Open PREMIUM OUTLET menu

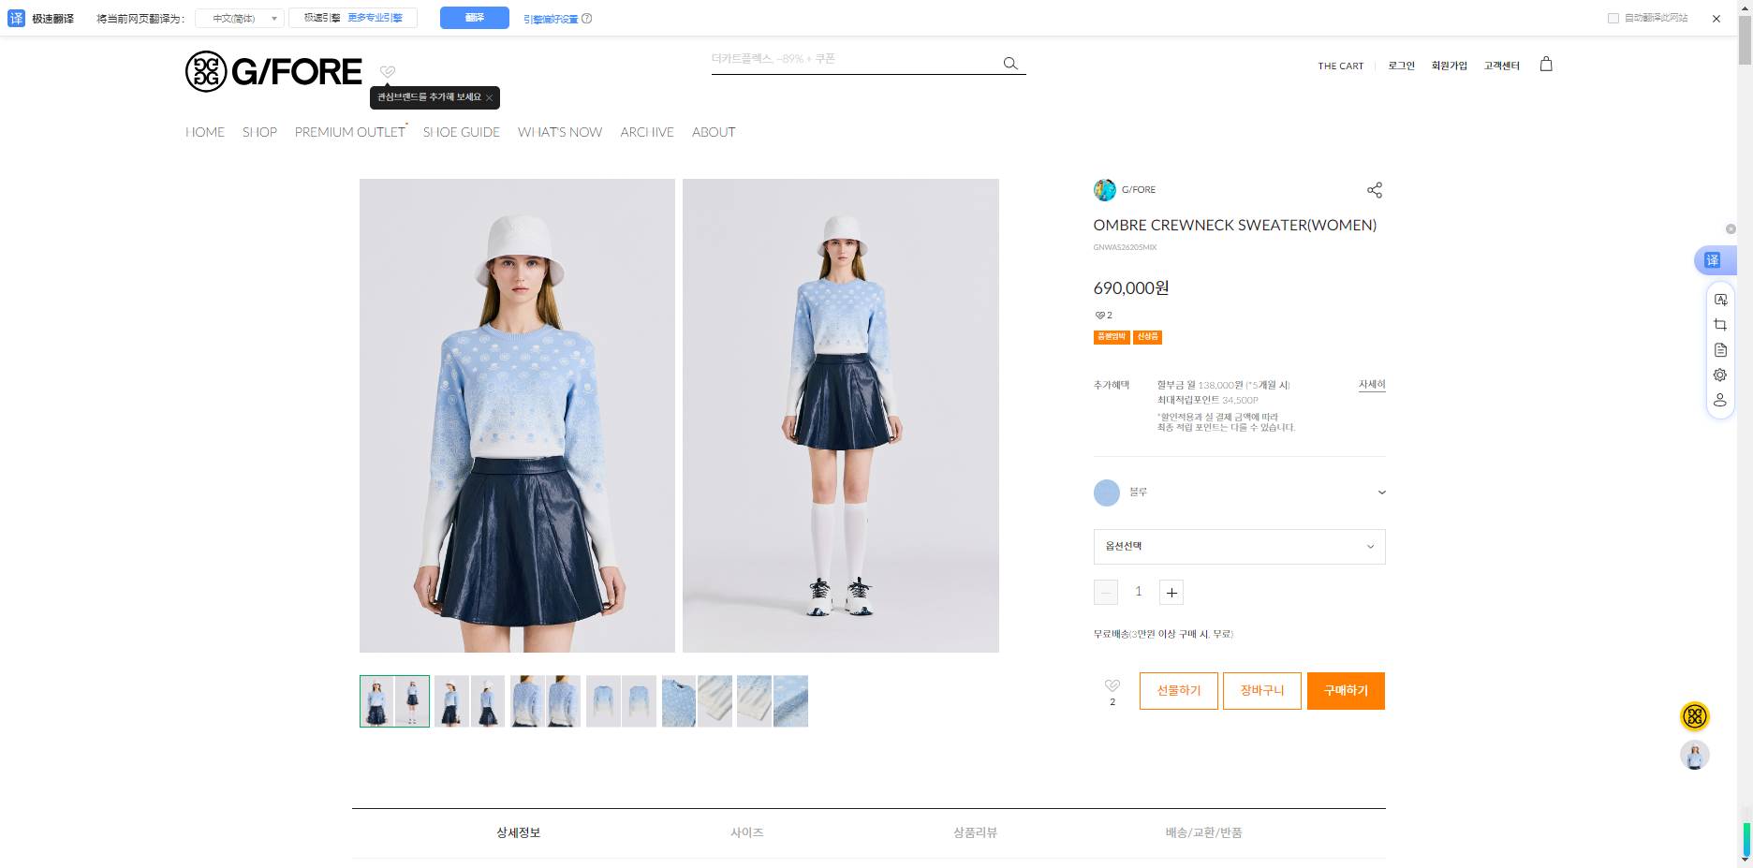[x=350, y=132]
